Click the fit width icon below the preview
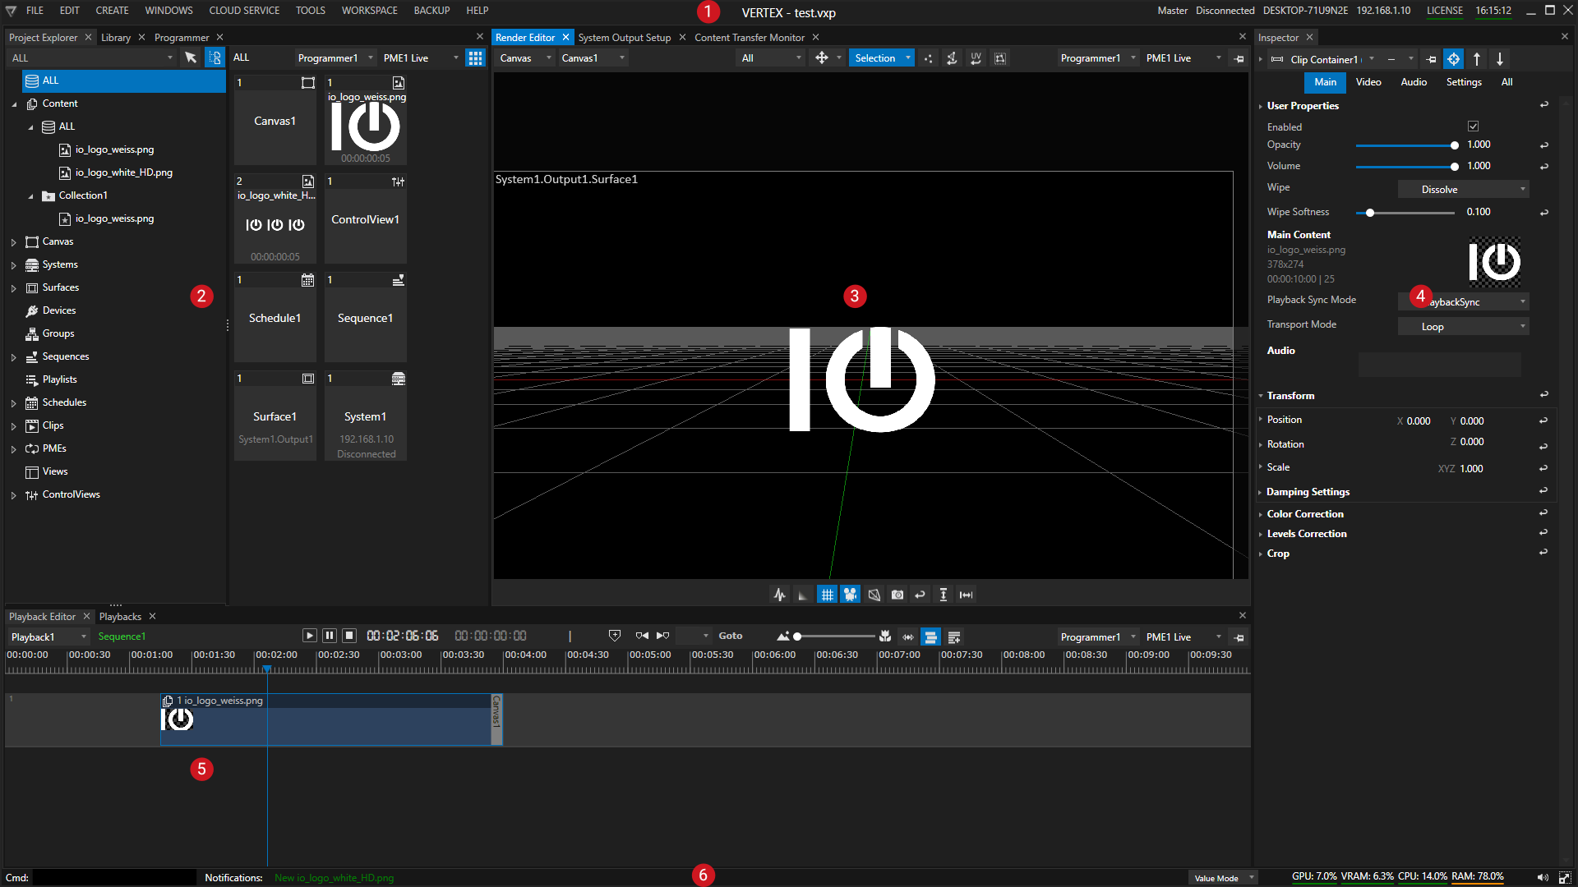Image resolution: width=1578 pixels, height=887 pixels. (x=967, y=595)
